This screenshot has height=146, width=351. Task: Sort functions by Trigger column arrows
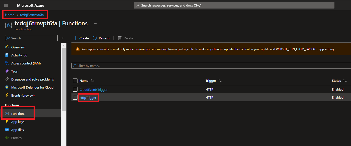coord(220,81)
